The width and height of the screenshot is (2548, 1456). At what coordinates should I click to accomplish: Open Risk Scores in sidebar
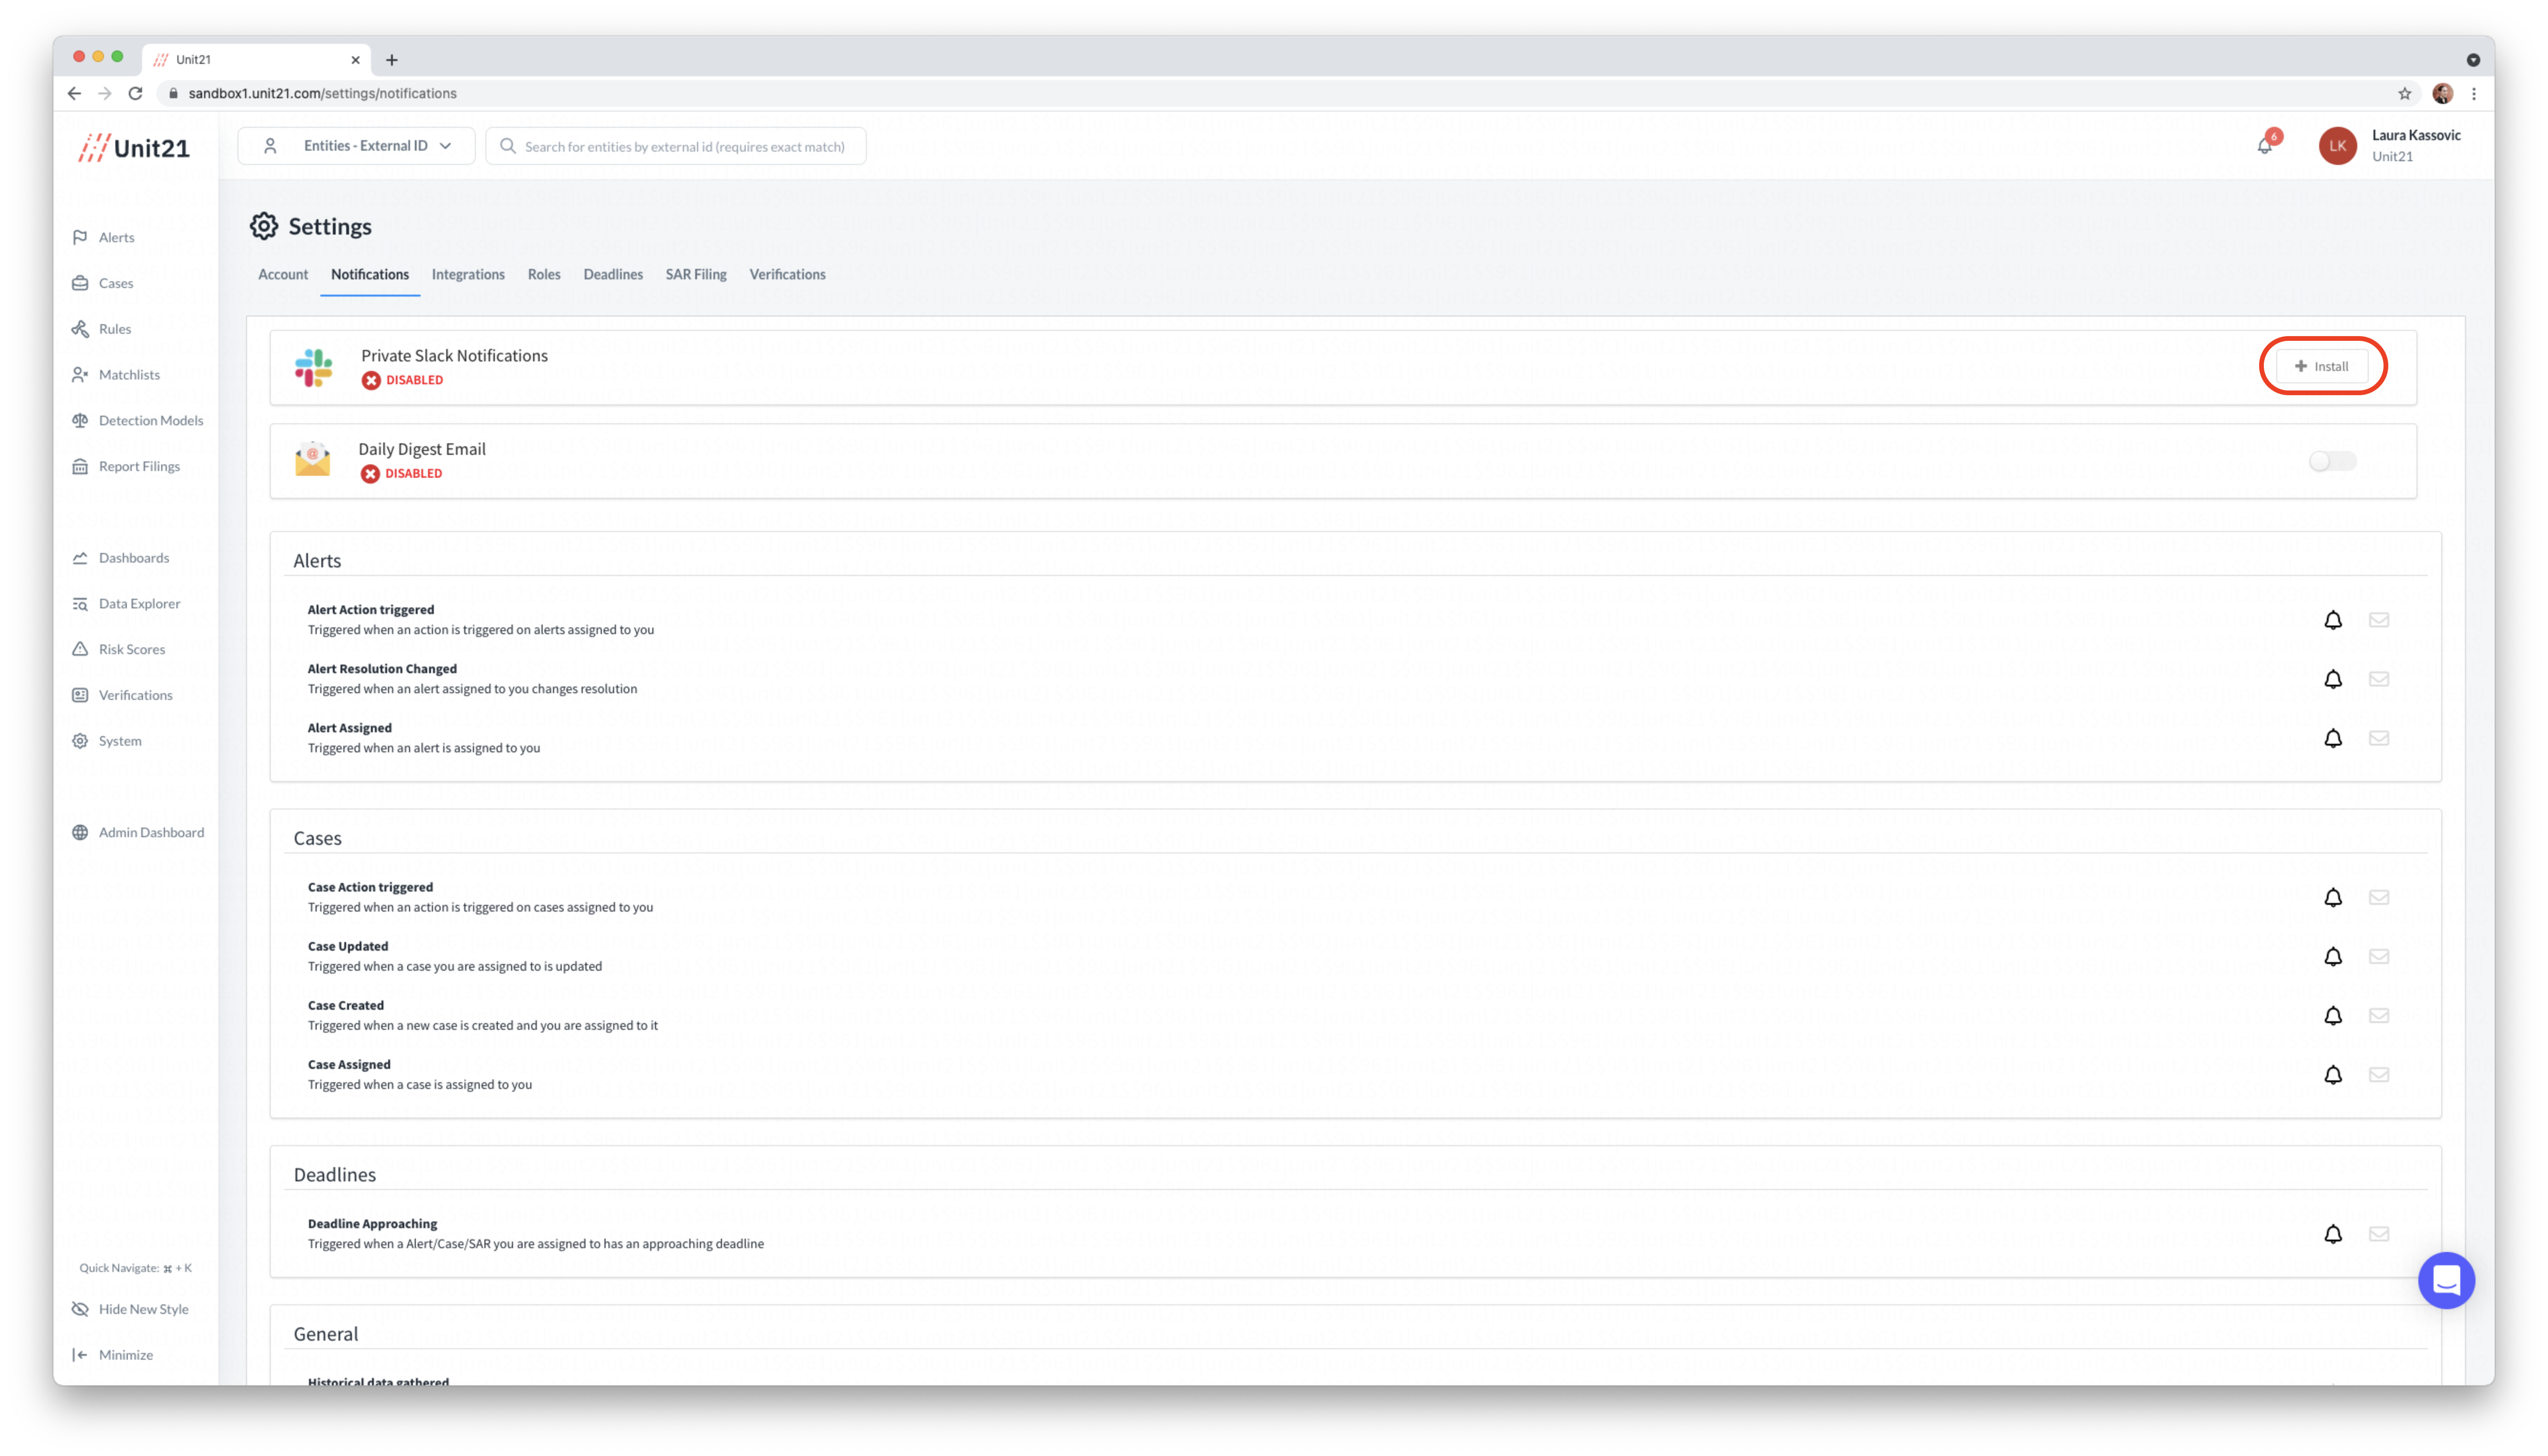tap(131, 649)
